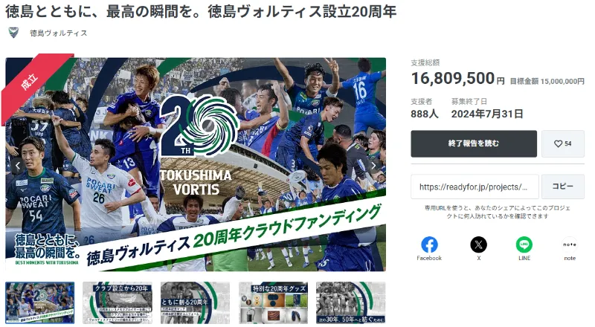The height and width of the screenshot is (327, 595).
Task: Select the first carousel thumbnail
Action: click(x=40, y=302)
